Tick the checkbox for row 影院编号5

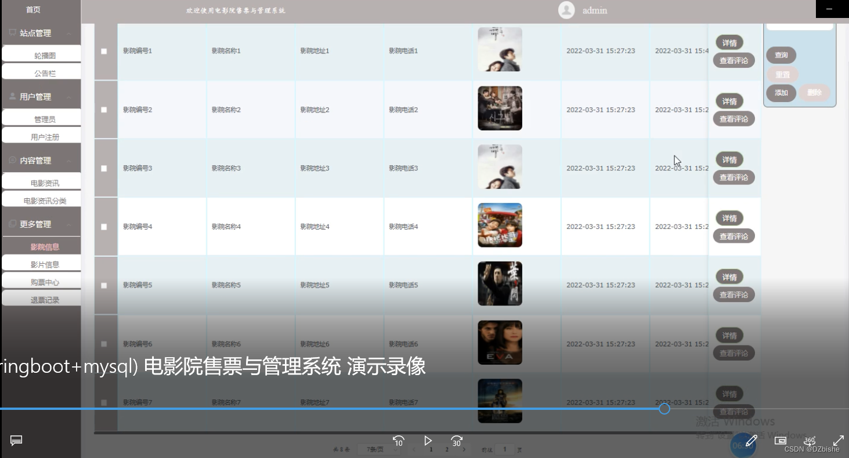click(104, 285)
